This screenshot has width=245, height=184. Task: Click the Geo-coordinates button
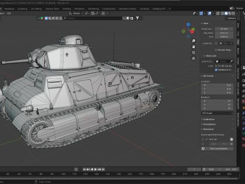coord(217,149)
